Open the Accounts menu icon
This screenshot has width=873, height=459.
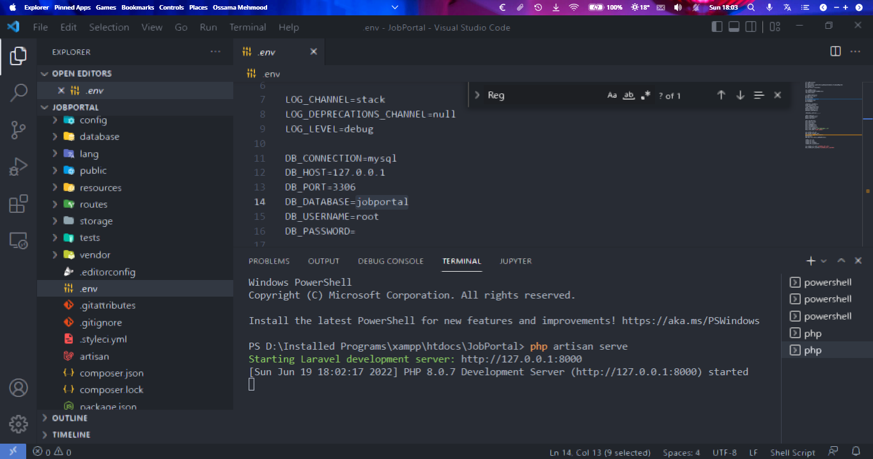pyautogui.click(x=19, y=387)
